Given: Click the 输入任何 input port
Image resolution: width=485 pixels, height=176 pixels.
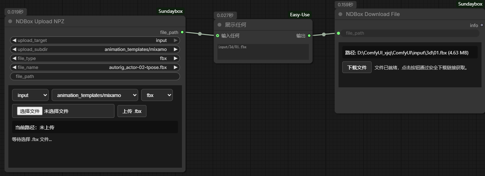Looking at the screenshot, I should click(218, 35).
